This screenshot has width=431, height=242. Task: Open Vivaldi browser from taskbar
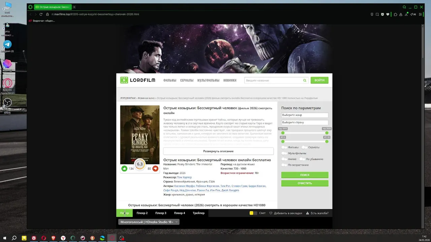pyautogui.click(x=34, y=238)
